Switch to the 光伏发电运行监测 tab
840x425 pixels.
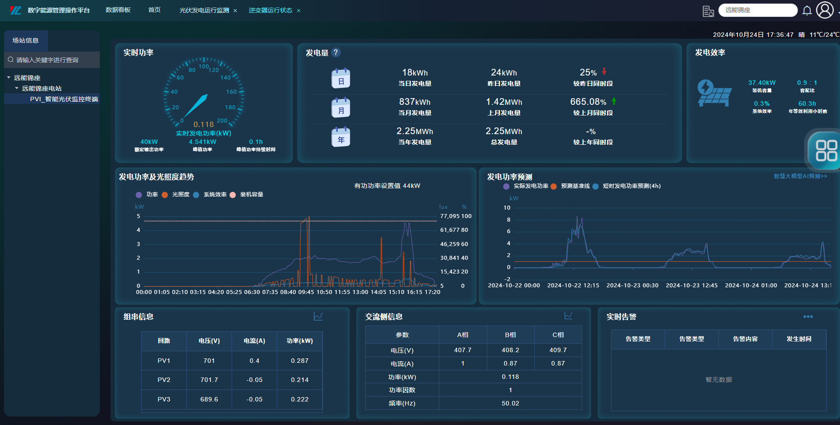click(204, 10)
